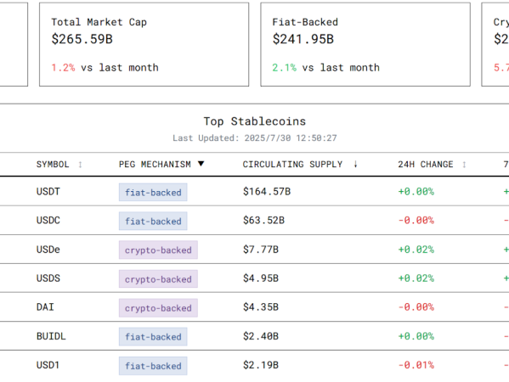The width and height of the screenshot is (509, 382).
Task: Click USDe supply value $7.77B
Action: point(261,250)
